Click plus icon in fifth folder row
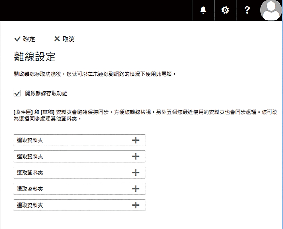Viewport: 283px width, 229px height. pos(136,205)
